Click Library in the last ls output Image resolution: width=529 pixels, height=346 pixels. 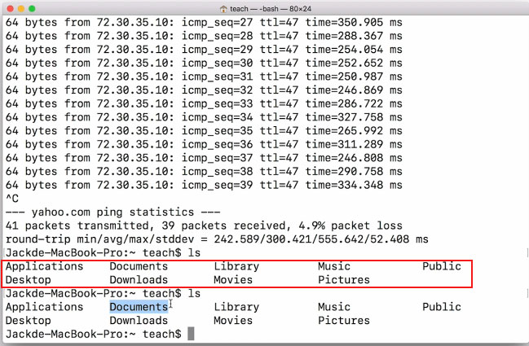(x=236, y=307)
